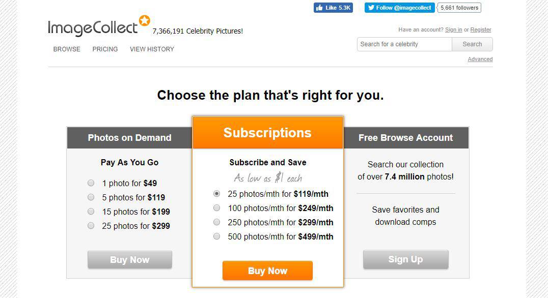The height and width of the screenshot is (298, 548).
Task: Open the 5,661 followers count bubble
Action: tap(459, 8)
